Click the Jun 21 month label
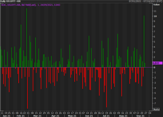Viewport: 163px width, 117px height. pyautogui.click(x=89, y=116)
